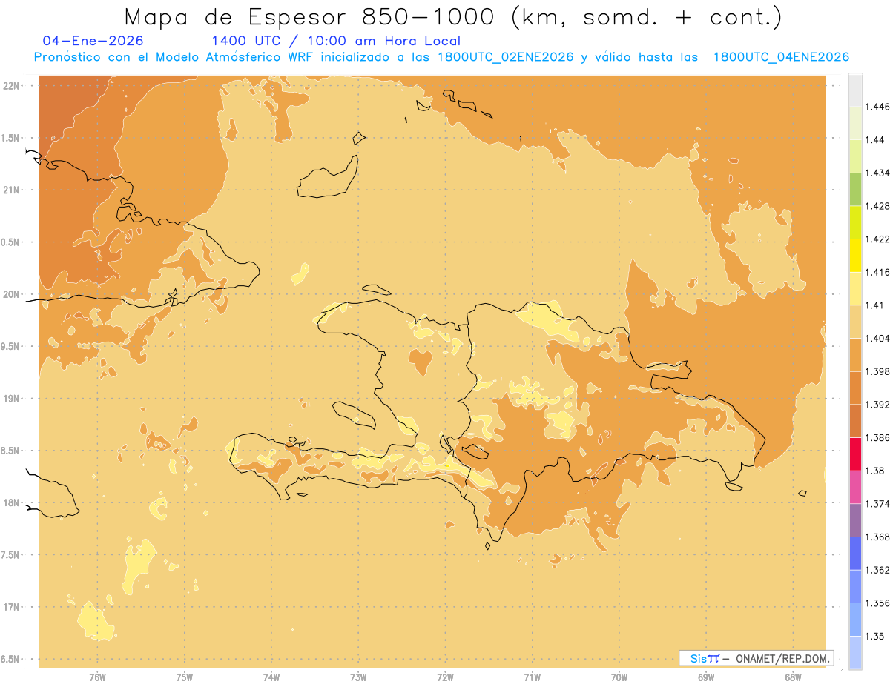The height and width of the screenshot is (687, 890).
Task: Click the colorbar value '1.392'
Action: pos(878,405)
